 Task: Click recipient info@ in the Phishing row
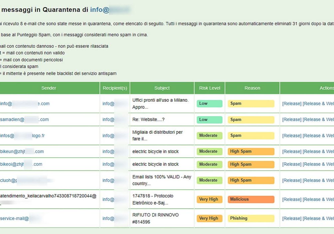coord(109,218)
